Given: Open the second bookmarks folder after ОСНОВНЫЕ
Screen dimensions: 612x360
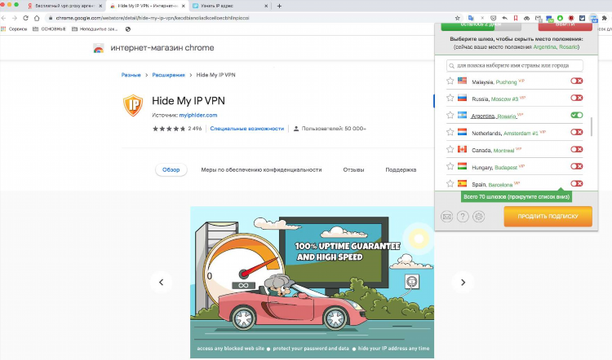Looking at the screenshot, I should tap(95, 29).
